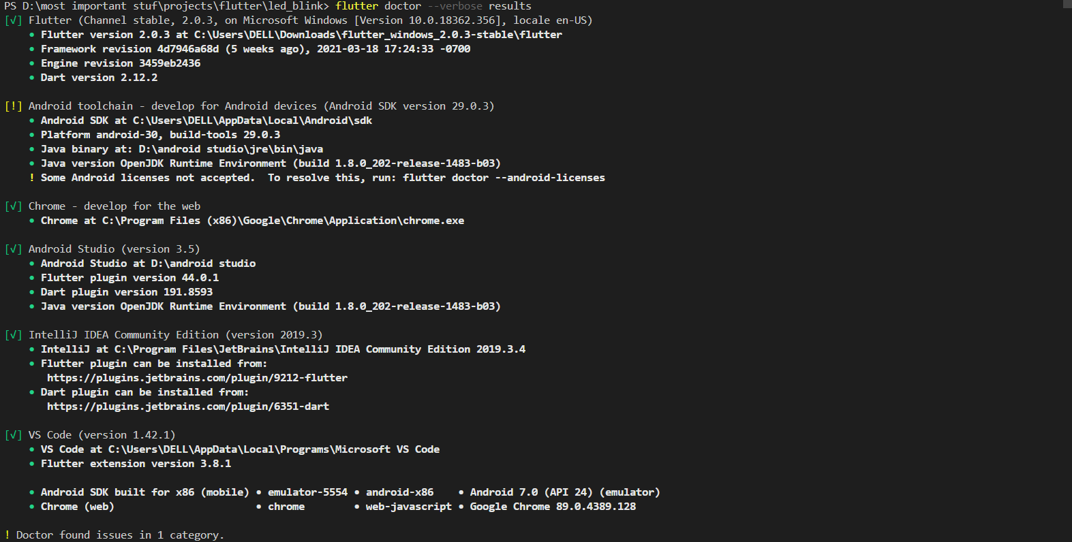Click the yellow exclamation before Android licenses not accepted

click(31, 178)
